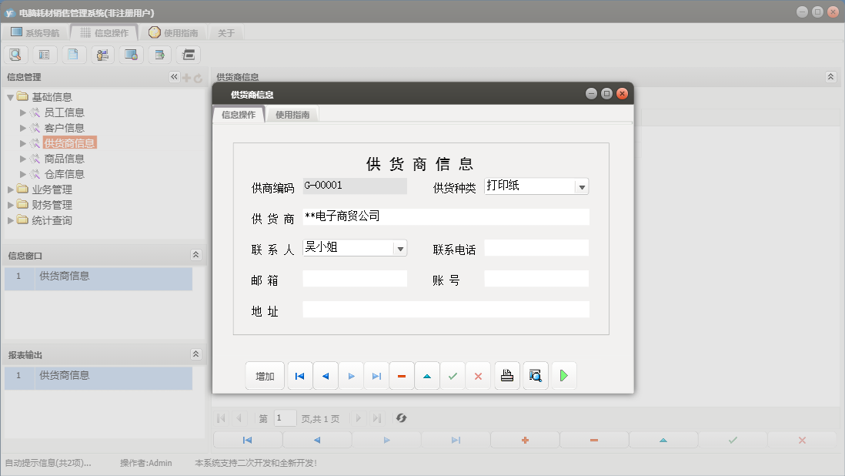Switch to the 使用指南 tab

pos(293,113)
